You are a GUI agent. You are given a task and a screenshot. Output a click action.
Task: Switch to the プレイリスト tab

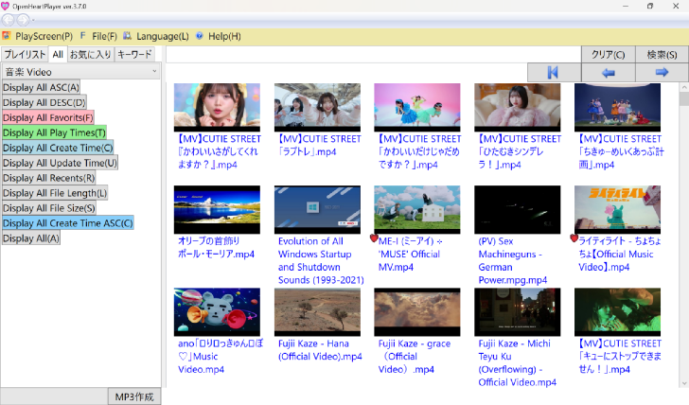pos(25,54)
